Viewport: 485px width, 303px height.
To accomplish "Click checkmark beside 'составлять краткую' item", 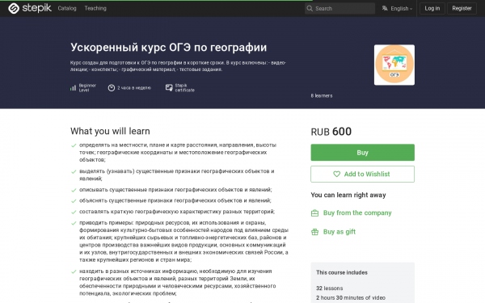I will (x=74, y=212).
